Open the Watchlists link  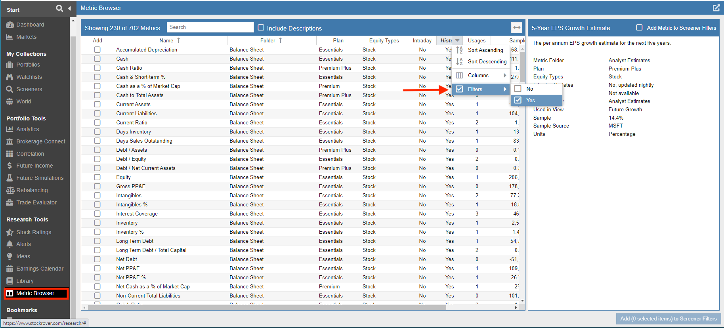tap(29, 77)
